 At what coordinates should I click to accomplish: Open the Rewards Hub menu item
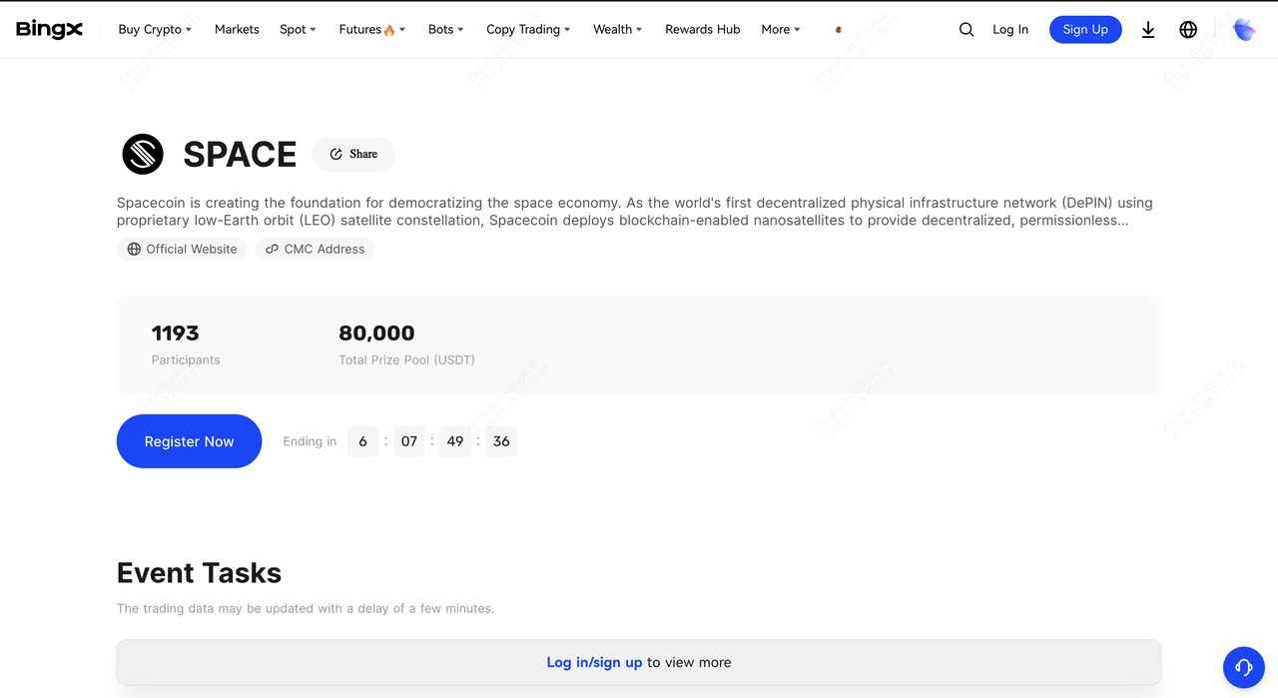pyautogui.click(x=702, y=30)
